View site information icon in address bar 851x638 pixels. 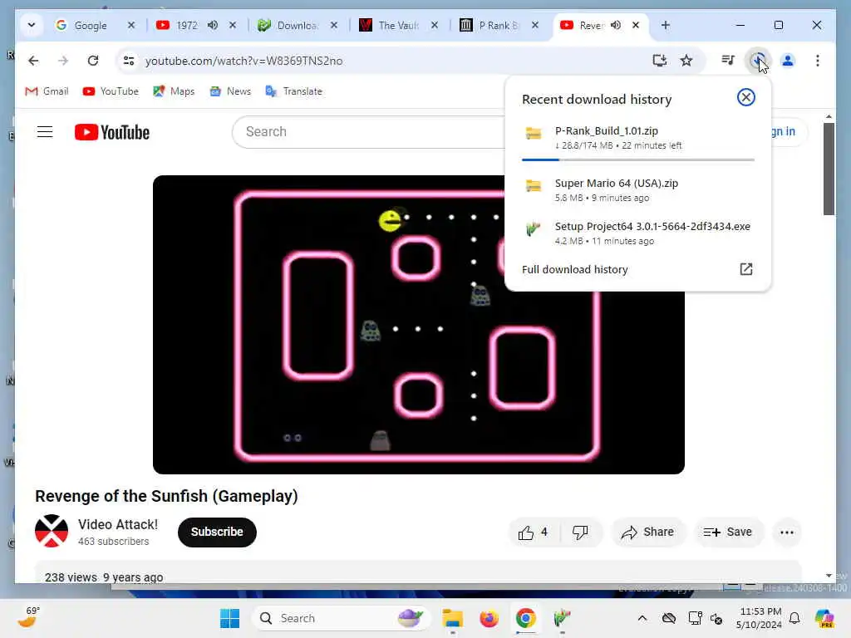coord(129,61)
